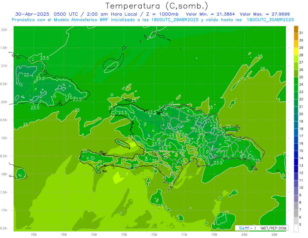Viewport: 308px width, 238px height.
Task: Click the "20" color scale label
Action: pos(301,114)
